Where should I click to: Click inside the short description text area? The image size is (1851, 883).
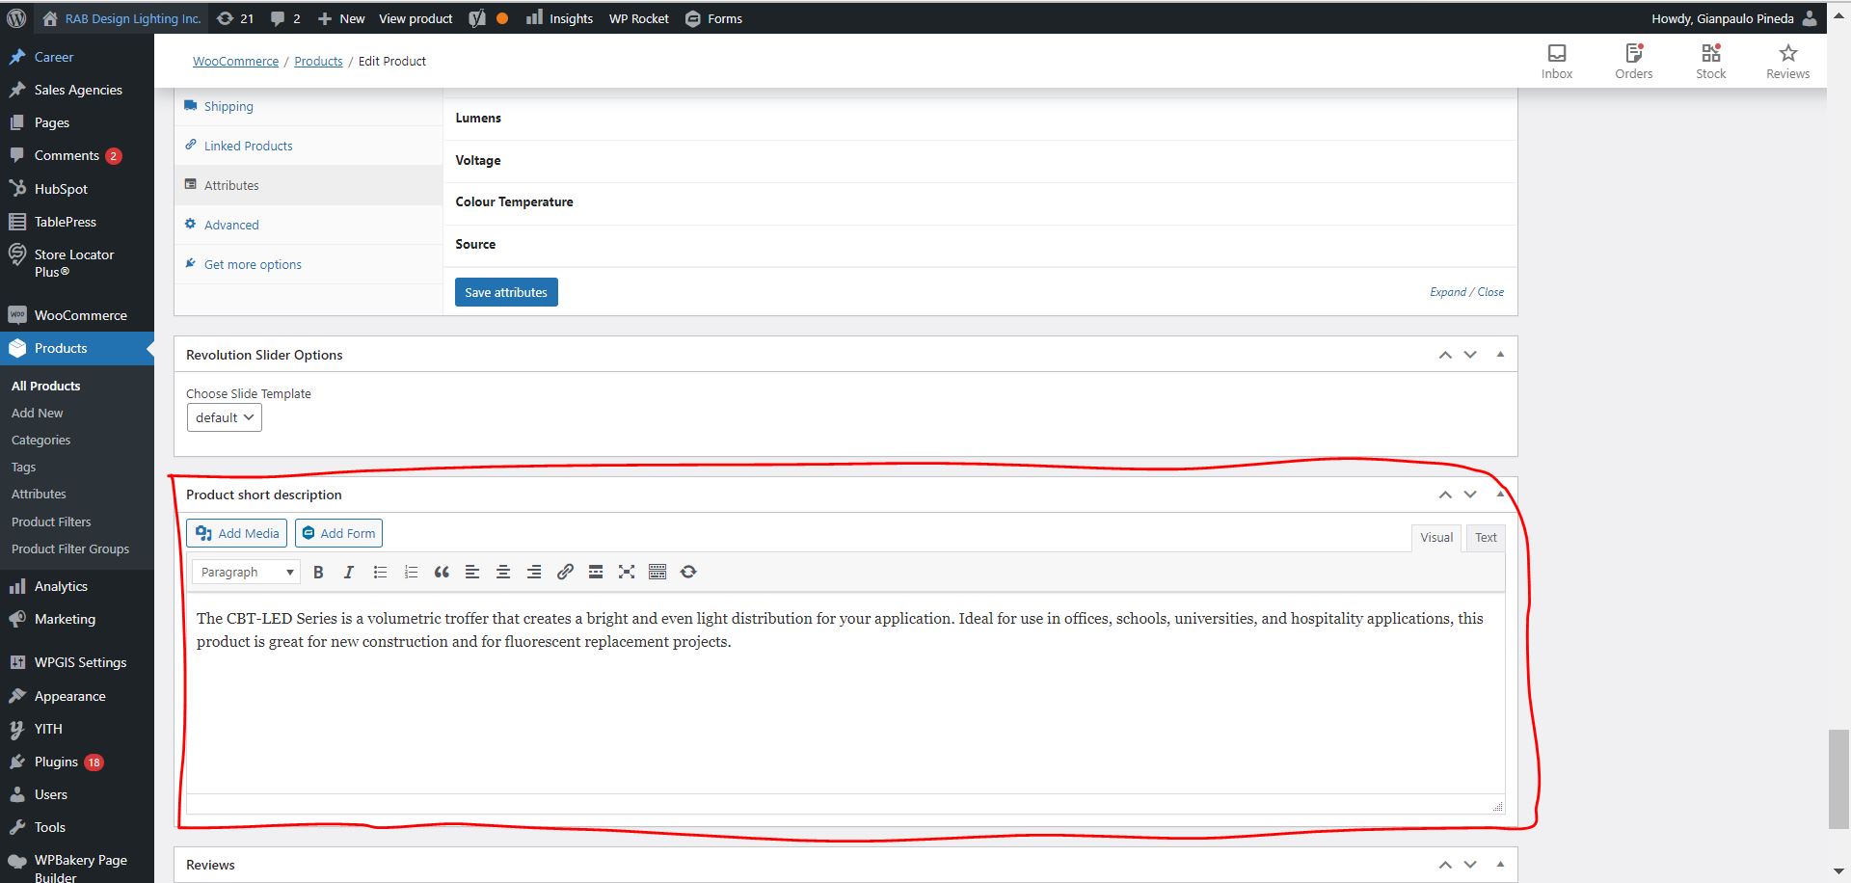coord(845,713)
